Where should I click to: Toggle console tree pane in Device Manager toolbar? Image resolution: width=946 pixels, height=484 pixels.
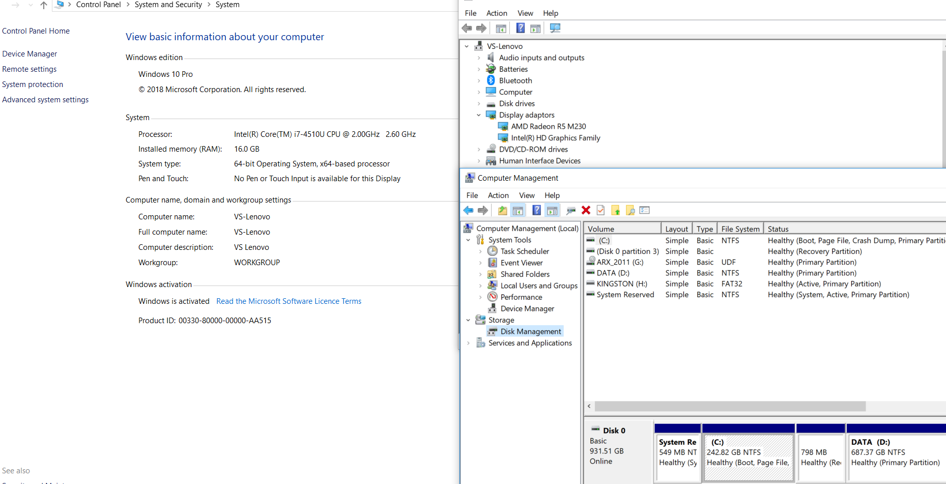tap(501, 29)
